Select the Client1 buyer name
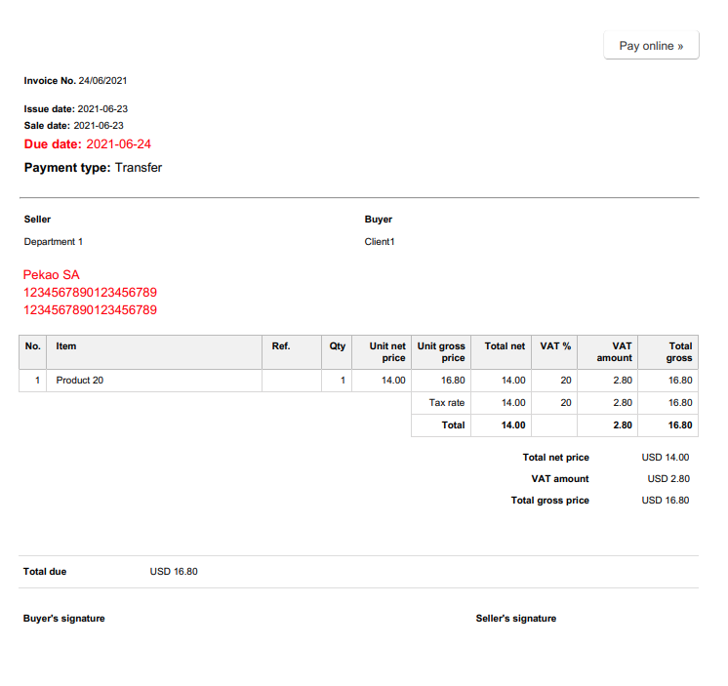The image size is (728, 686). pyautogui.click(x=380, y=242)
